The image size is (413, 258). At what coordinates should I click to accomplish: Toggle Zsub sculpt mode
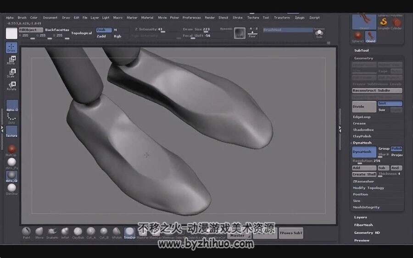[104, 30]
